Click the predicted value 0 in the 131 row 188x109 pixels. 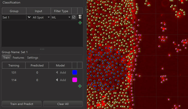point(37,72)
